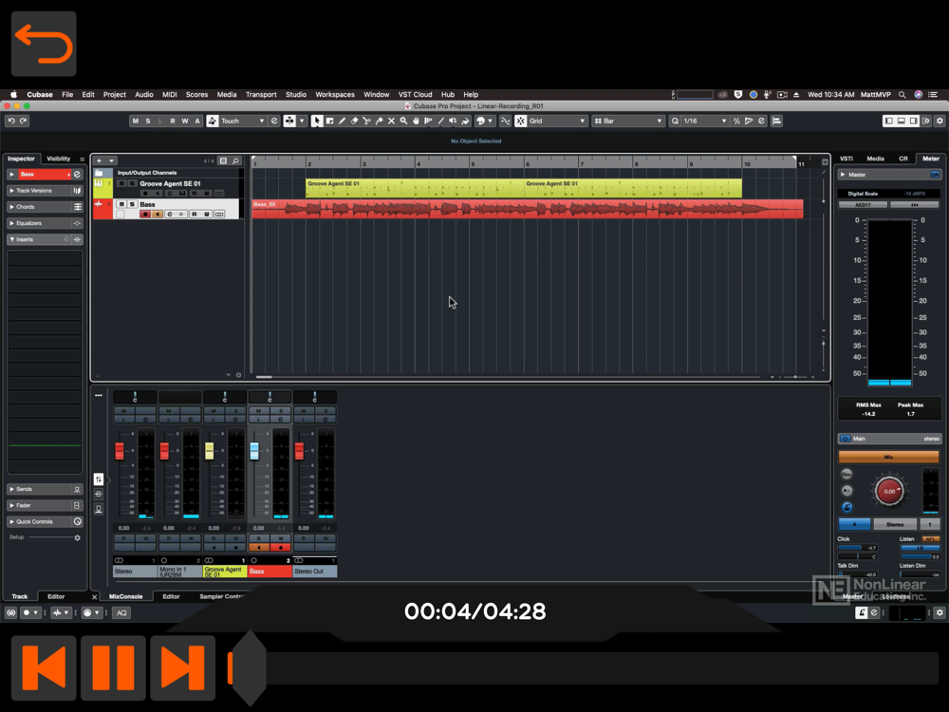
Task: Select the Draw pencil tool
Action: click(342, 122)
